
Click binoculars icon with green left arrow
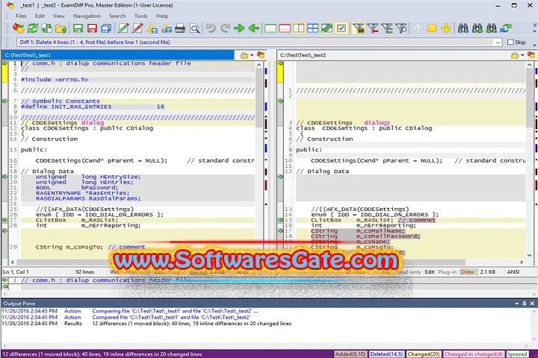[492, 28]
